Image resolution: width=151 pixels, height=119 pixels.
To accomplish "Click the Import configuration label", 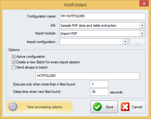I will [42, 42].
